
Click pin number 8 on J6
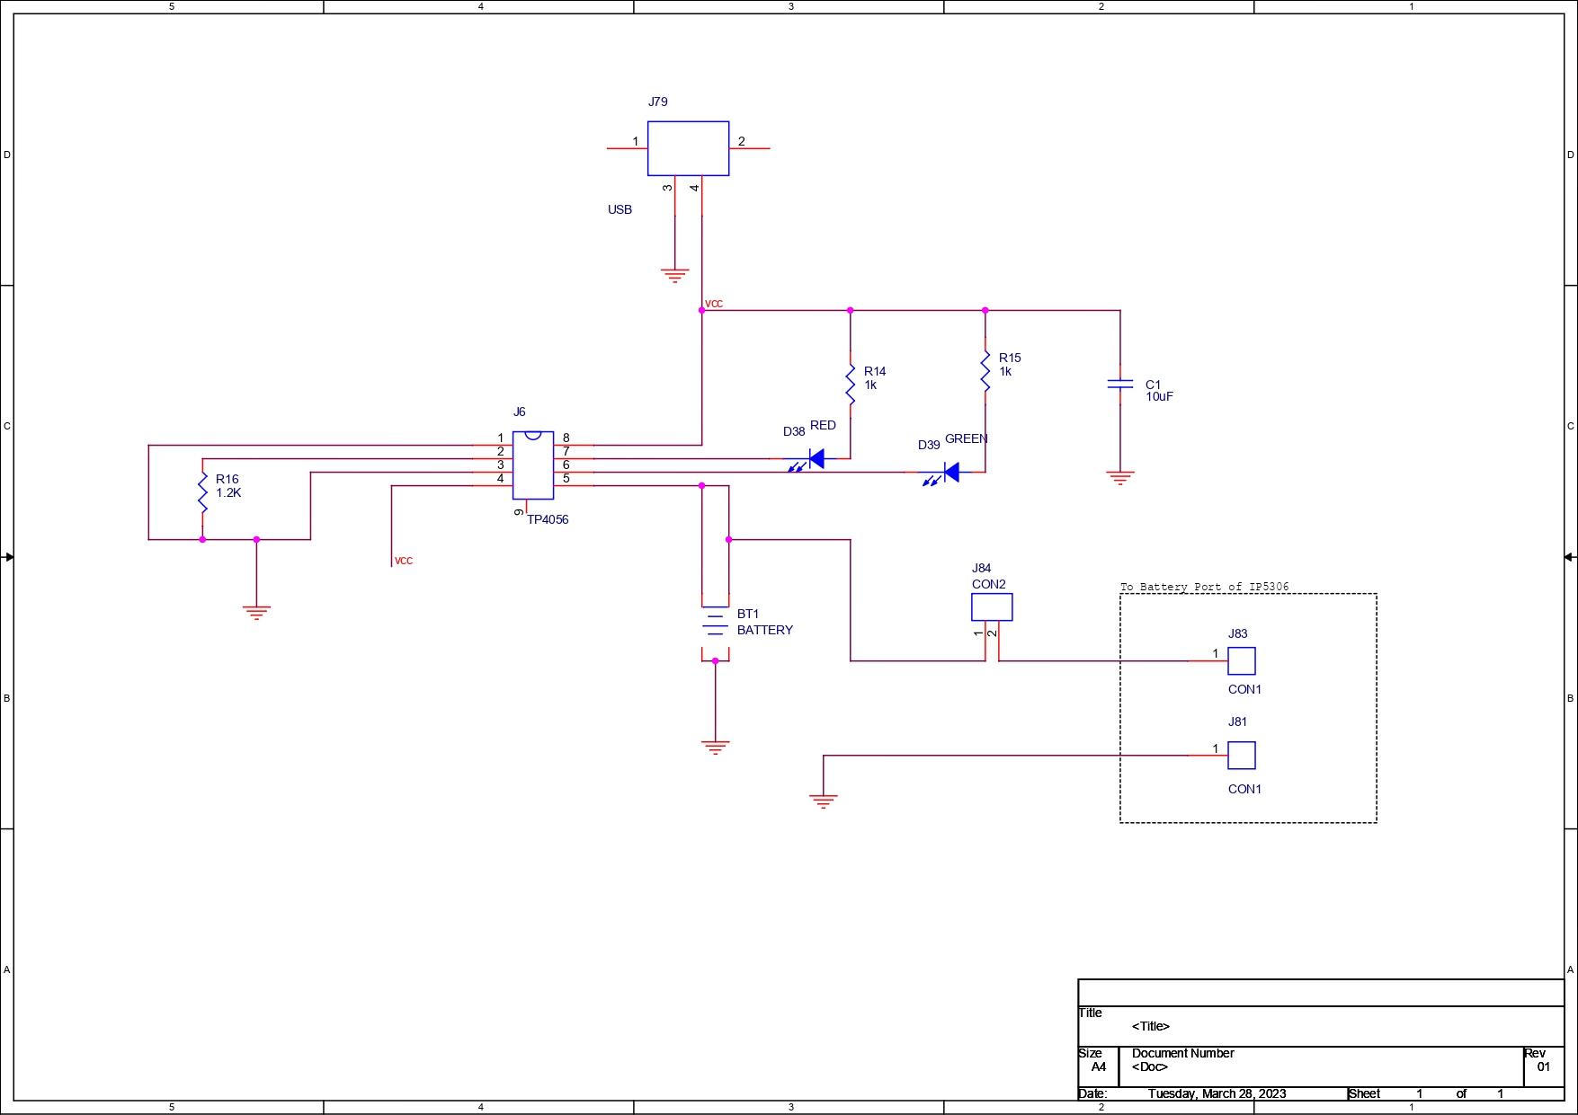(x=566, y=438)
